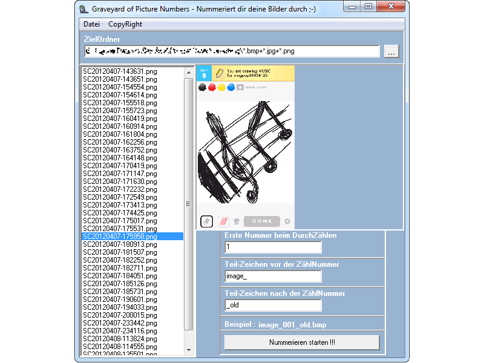Pick the red color swatch in preview
This screenshot has width=484, height=363.
pyautogui.click(x=212, y=87)
